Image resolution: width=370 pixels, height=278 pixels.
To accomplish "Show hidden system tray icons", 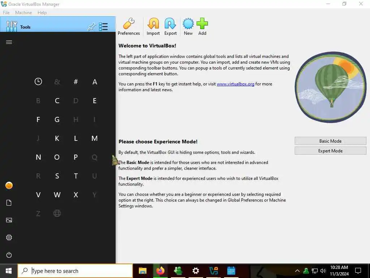I will click(x=297, y=271).
